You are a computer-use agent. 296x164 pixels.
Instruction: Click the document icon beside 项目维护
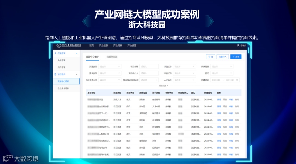pyautogui.click(x=55, y=74)
